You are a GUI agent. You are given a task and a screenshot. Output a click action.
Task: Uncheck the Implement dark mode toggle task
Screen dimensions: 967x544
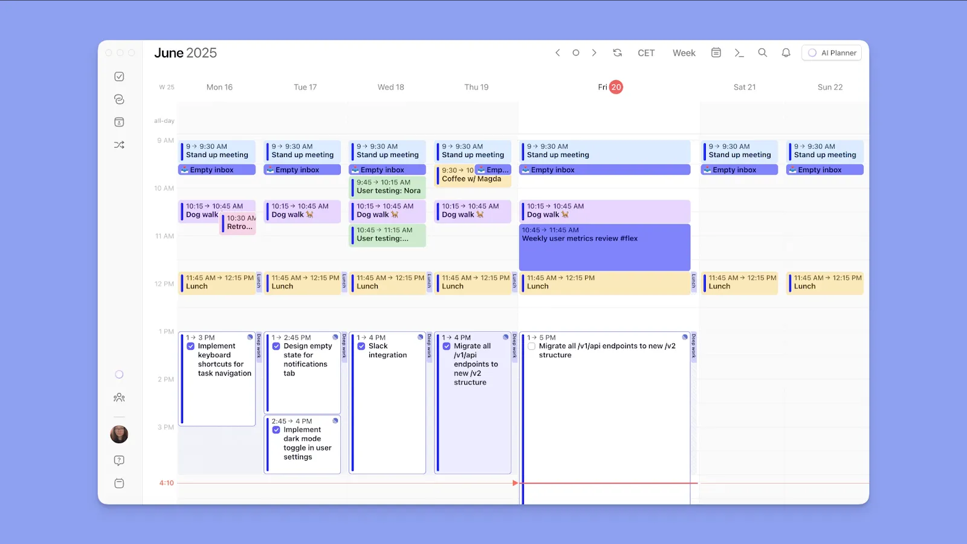[x=277, y=429]
